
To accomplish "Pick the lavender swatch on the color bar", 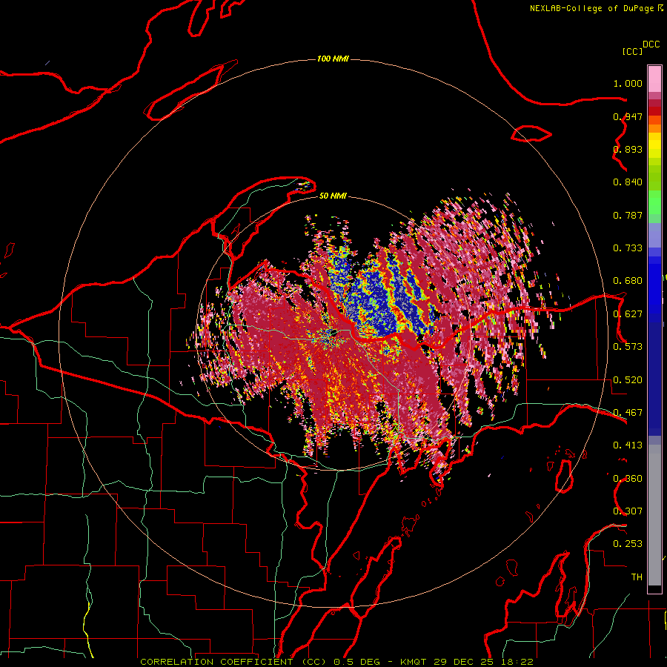I will click(x=654, y=235).
